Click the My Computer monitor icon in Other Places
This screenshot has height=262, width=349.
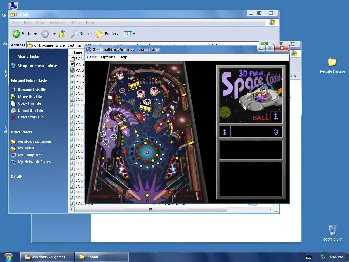pyautogui.click(x=13, y=155)
